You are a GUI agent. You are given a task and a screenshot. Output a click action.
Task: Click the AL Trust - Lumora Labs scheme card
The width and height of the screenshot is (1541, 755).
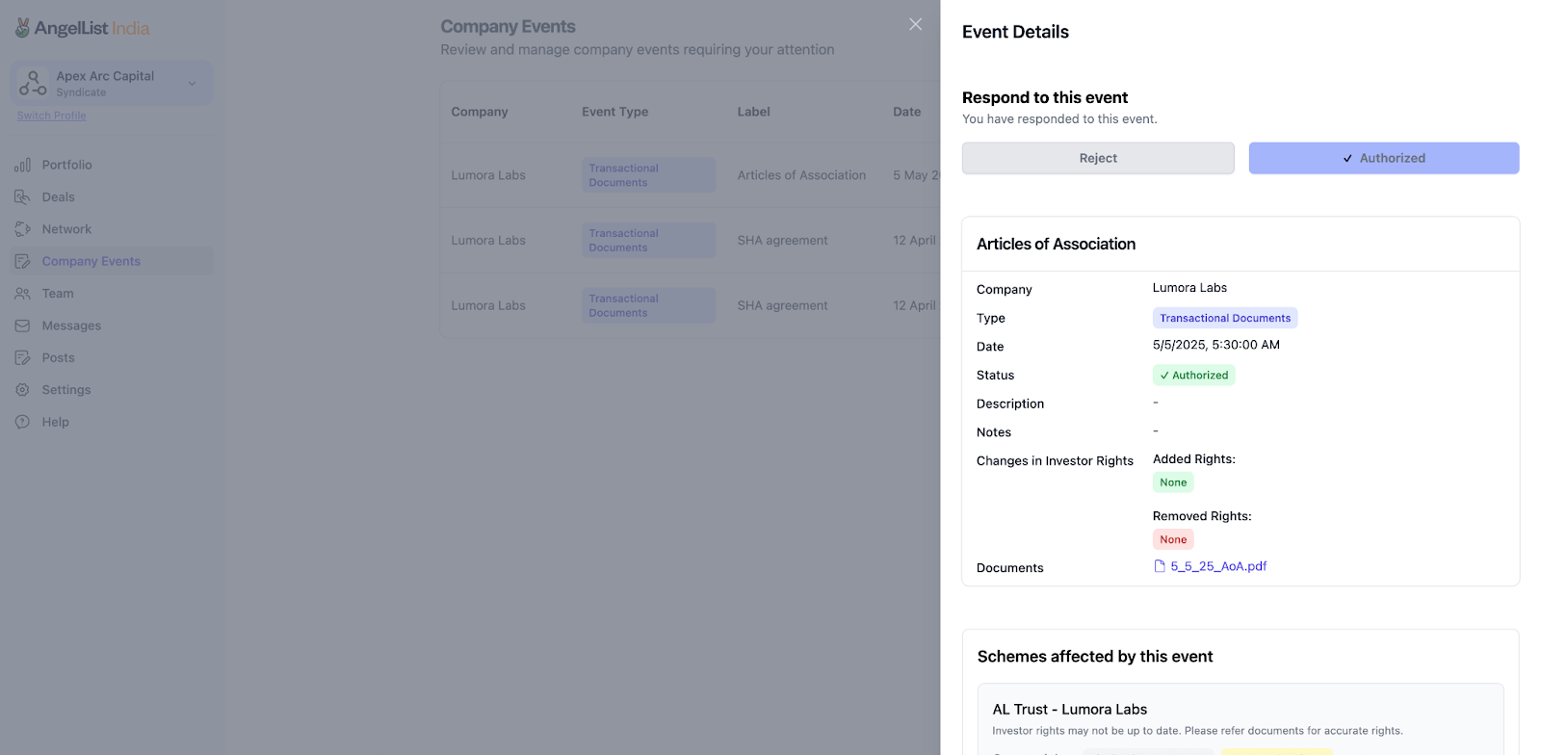[x=1241, y=719]
